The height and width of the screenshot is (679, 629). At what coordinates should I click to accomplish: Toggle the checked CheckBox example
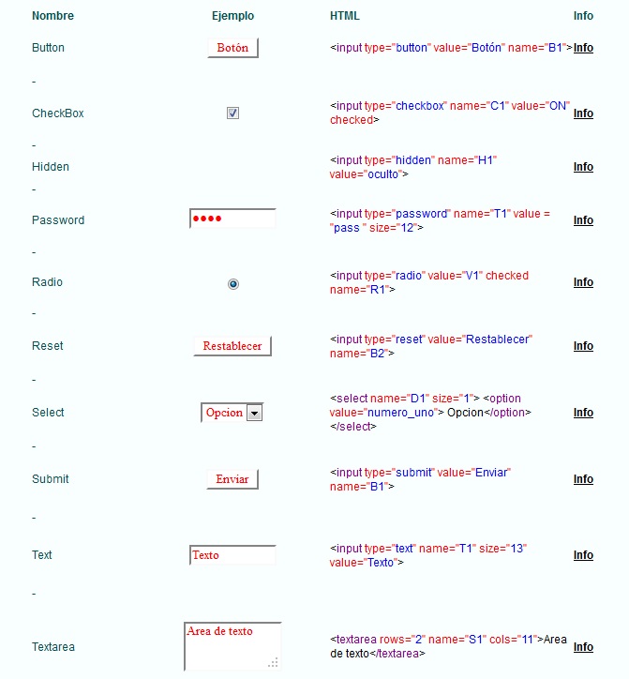tap(232, 113)
